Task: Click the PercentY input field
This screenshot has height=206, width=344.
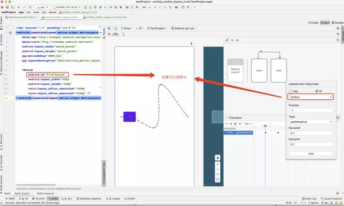Action: (311, 144)
